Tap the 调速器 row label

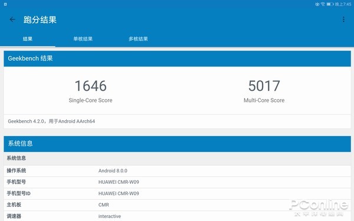click(14, 216)
